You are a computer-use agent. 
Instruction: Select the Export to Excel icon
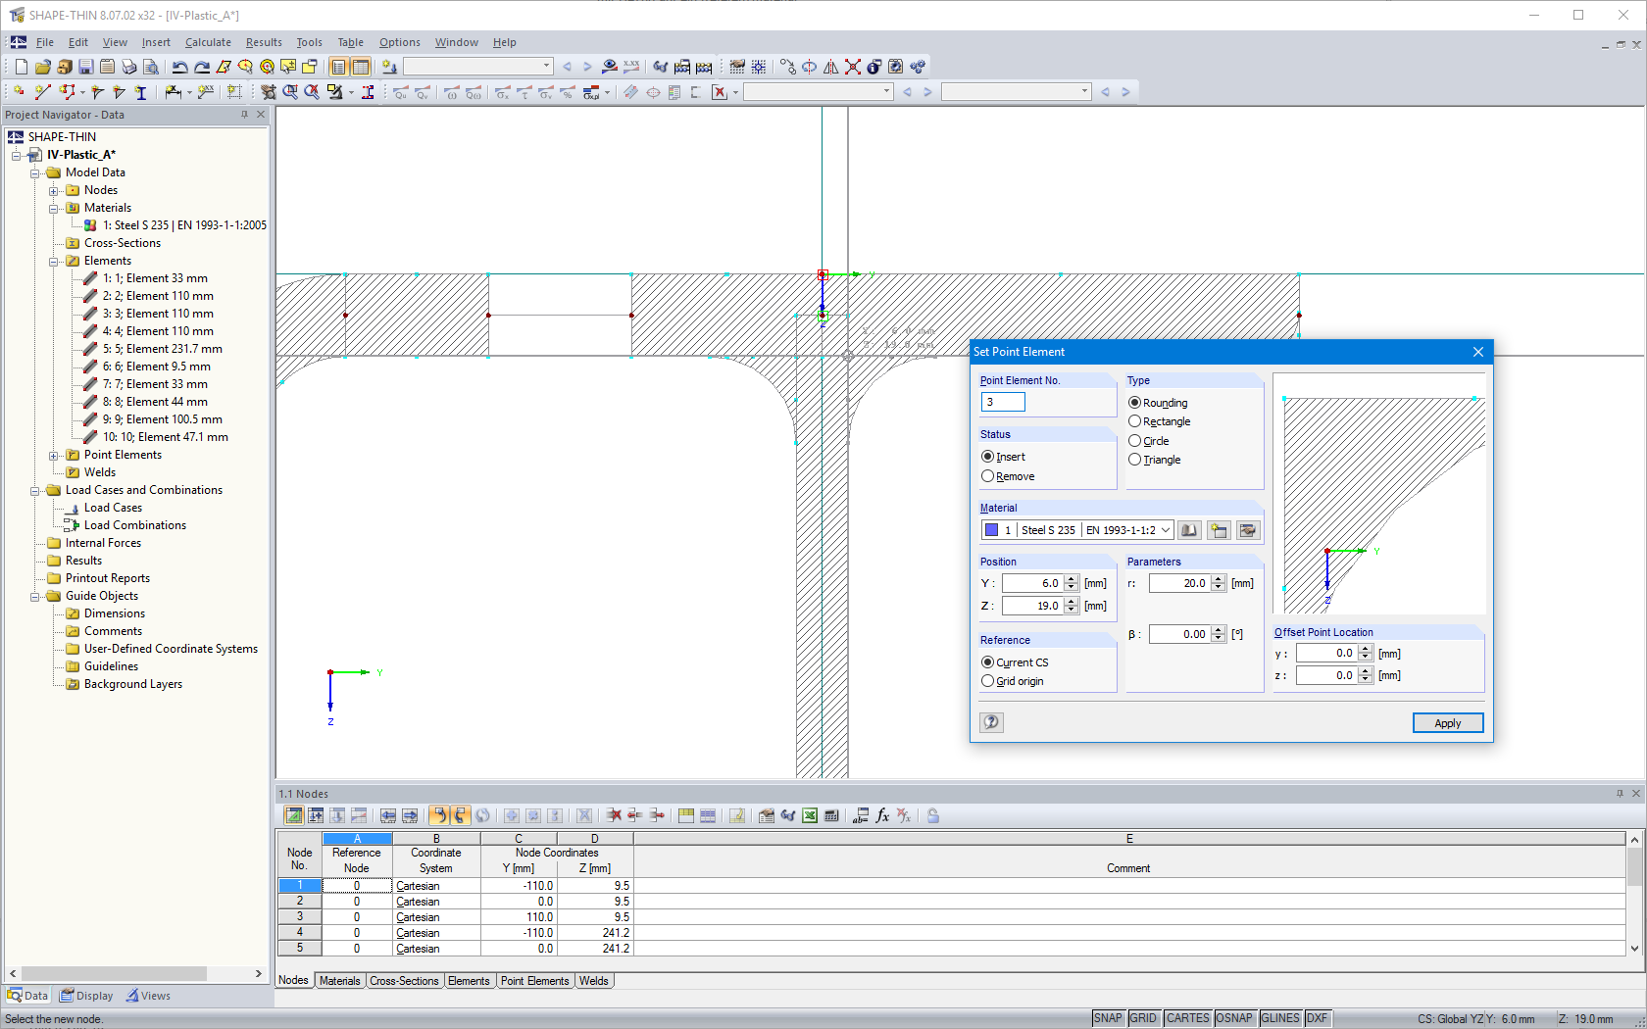(809, 815)
